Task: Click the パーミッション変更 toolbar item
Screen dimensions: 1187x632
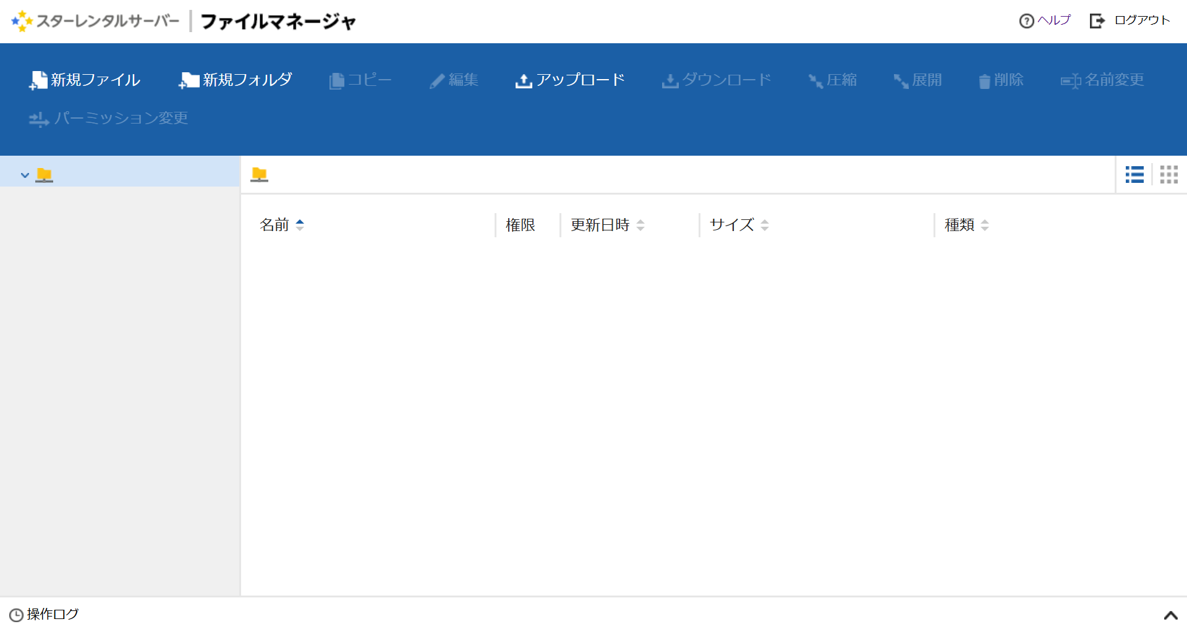Action: pyautogui.click(x=109, y=118)
